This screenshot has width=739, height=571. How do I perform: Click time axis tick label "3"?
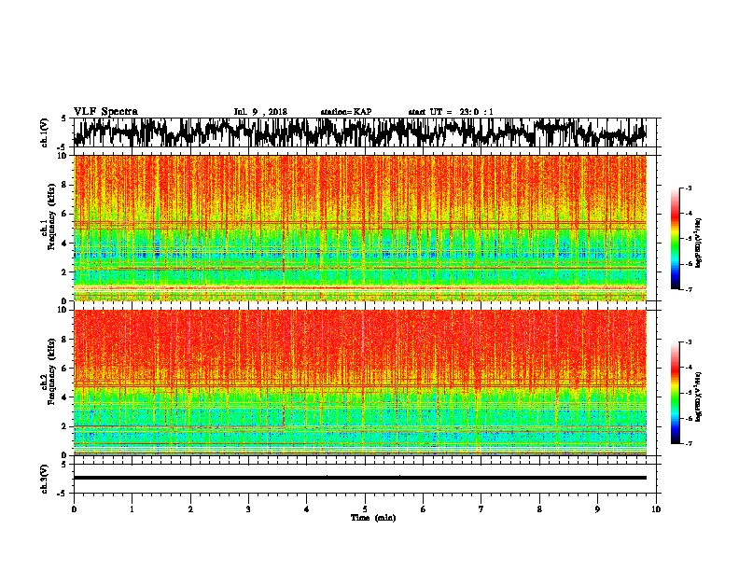tap(248, 509)
